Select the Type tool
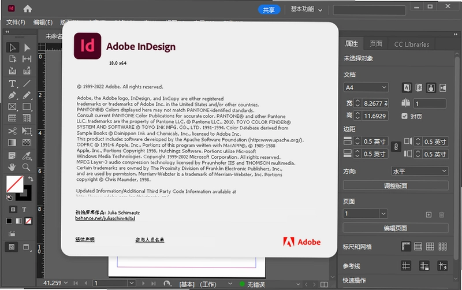Viewport: 462px width, 290px height. [x=12, y=84]
